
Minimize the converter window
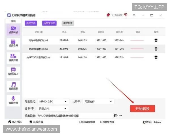tap(143, 15)
